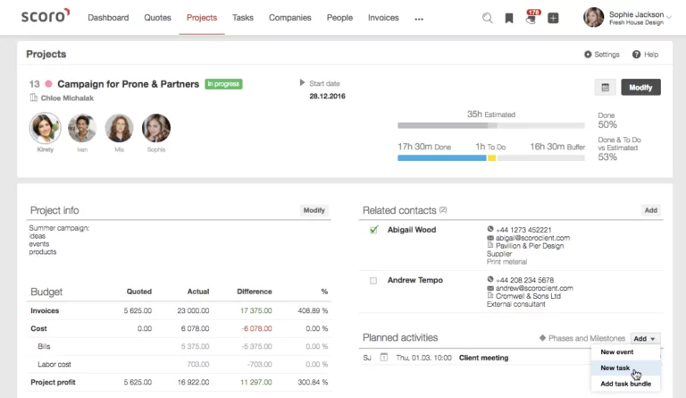Open Sophie's team member avatar
The width and height of the screenshot is (686, 398).
coord(156,128)
